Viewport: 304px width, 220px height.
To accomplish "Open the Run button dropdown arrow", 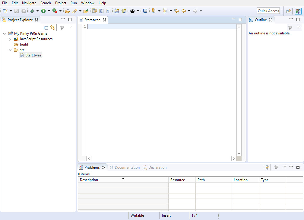I will coord(49,11).
